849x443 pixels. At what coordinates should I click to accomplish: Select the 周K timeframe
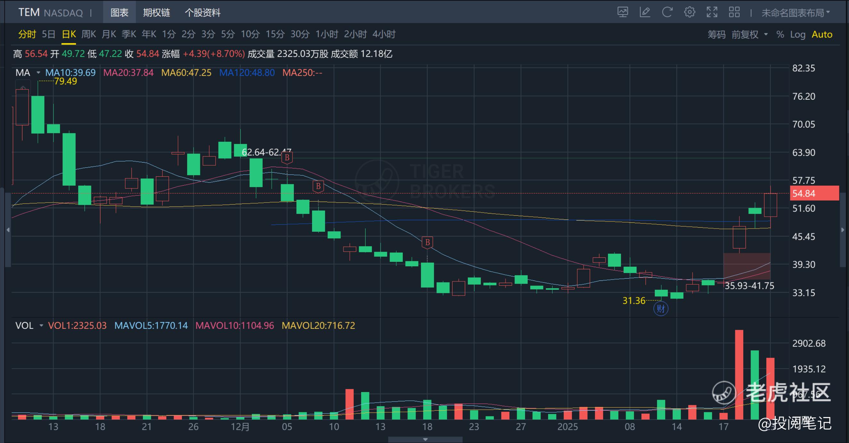(x=88, y=34)
